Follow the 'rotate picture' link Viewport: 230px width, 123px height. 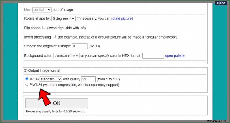click(x=121, y=18)
